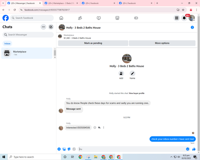Start a new message with compose icon

pos(51,27)
